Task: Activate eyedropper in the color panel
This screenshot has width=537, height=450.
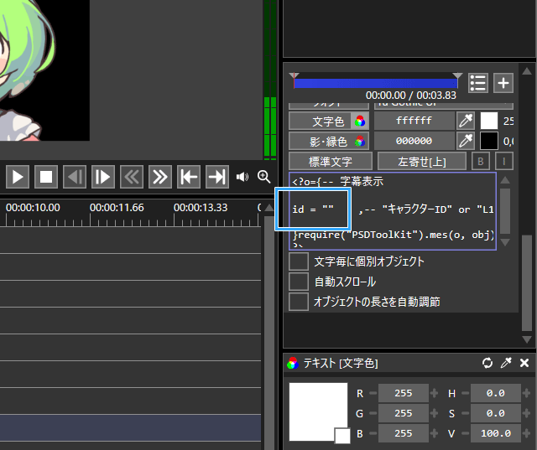Action: (506, 363)
